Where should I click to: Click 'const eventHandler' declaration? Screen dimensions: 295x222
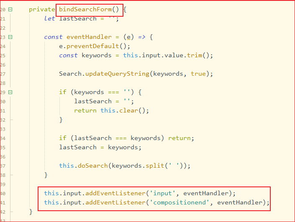(78, 37)
